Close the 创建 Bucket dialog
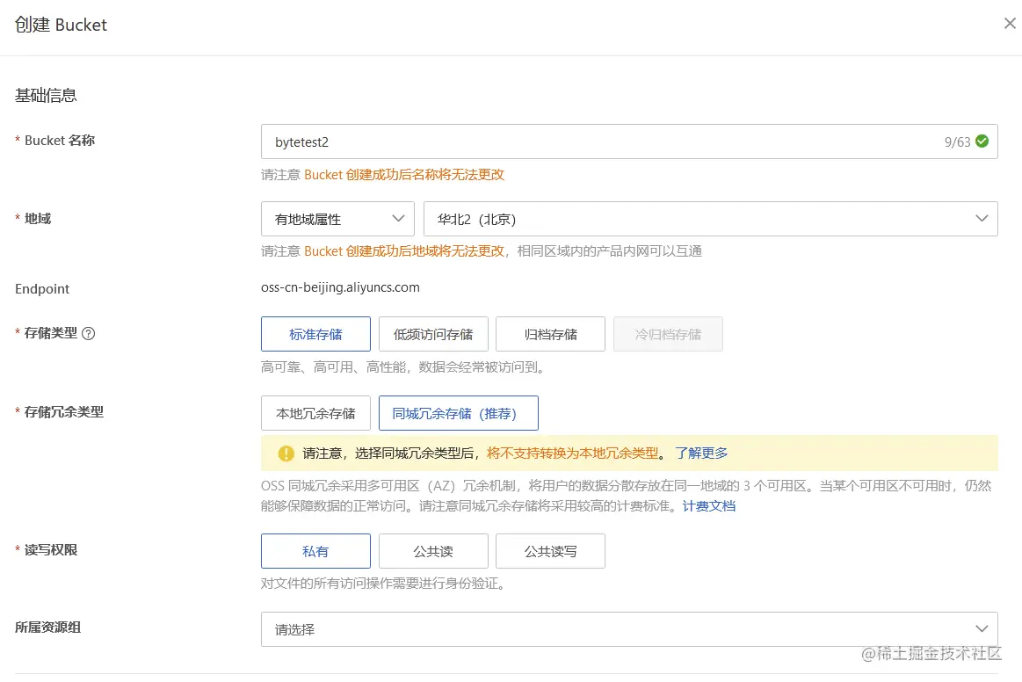 [1010, 24]
